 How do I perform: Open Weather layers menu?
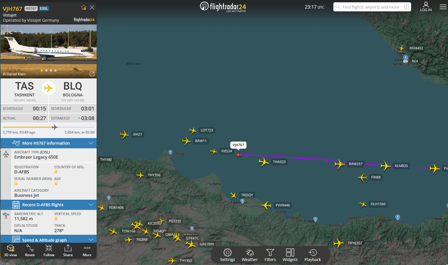(250, 255)
